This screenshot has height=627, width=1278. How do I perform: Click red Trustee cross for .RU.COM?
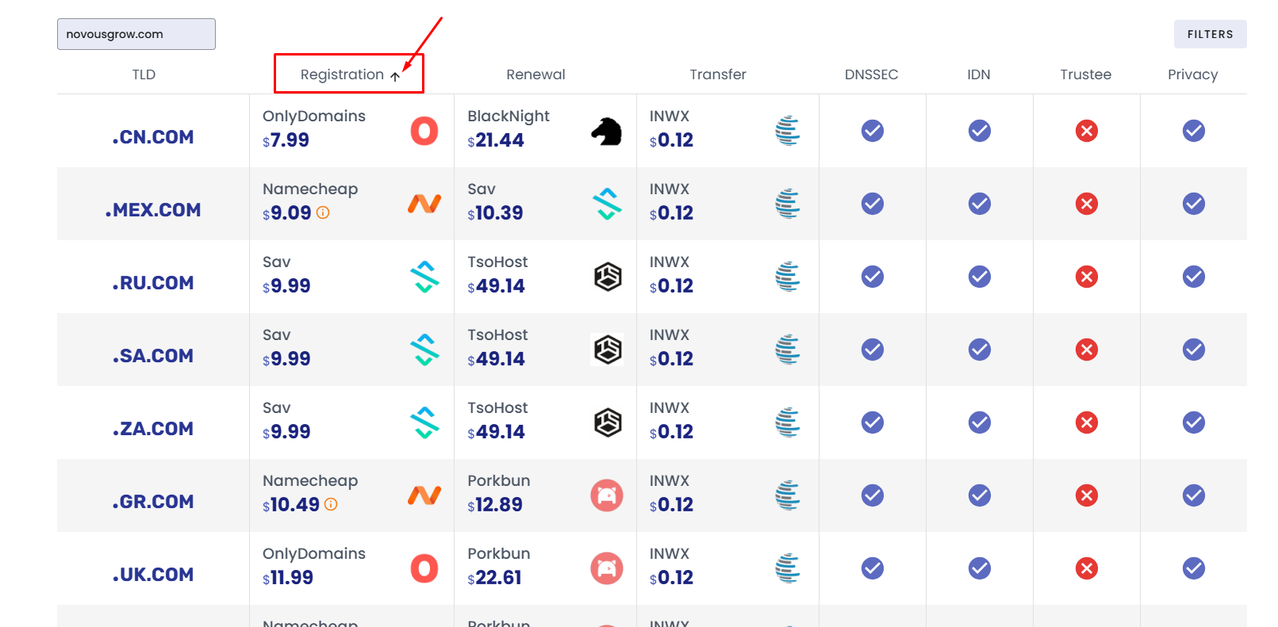point(1087,277)
